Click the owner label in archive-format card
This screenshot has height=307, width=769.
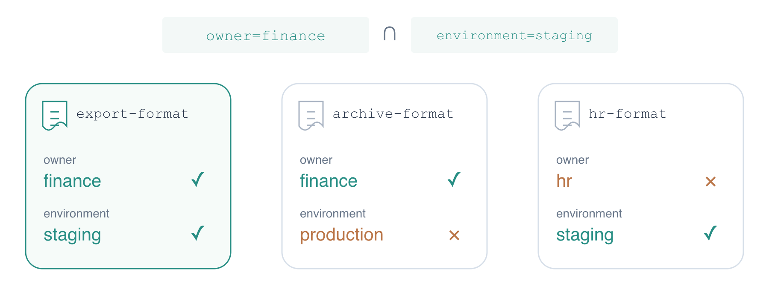coord(316,160)
